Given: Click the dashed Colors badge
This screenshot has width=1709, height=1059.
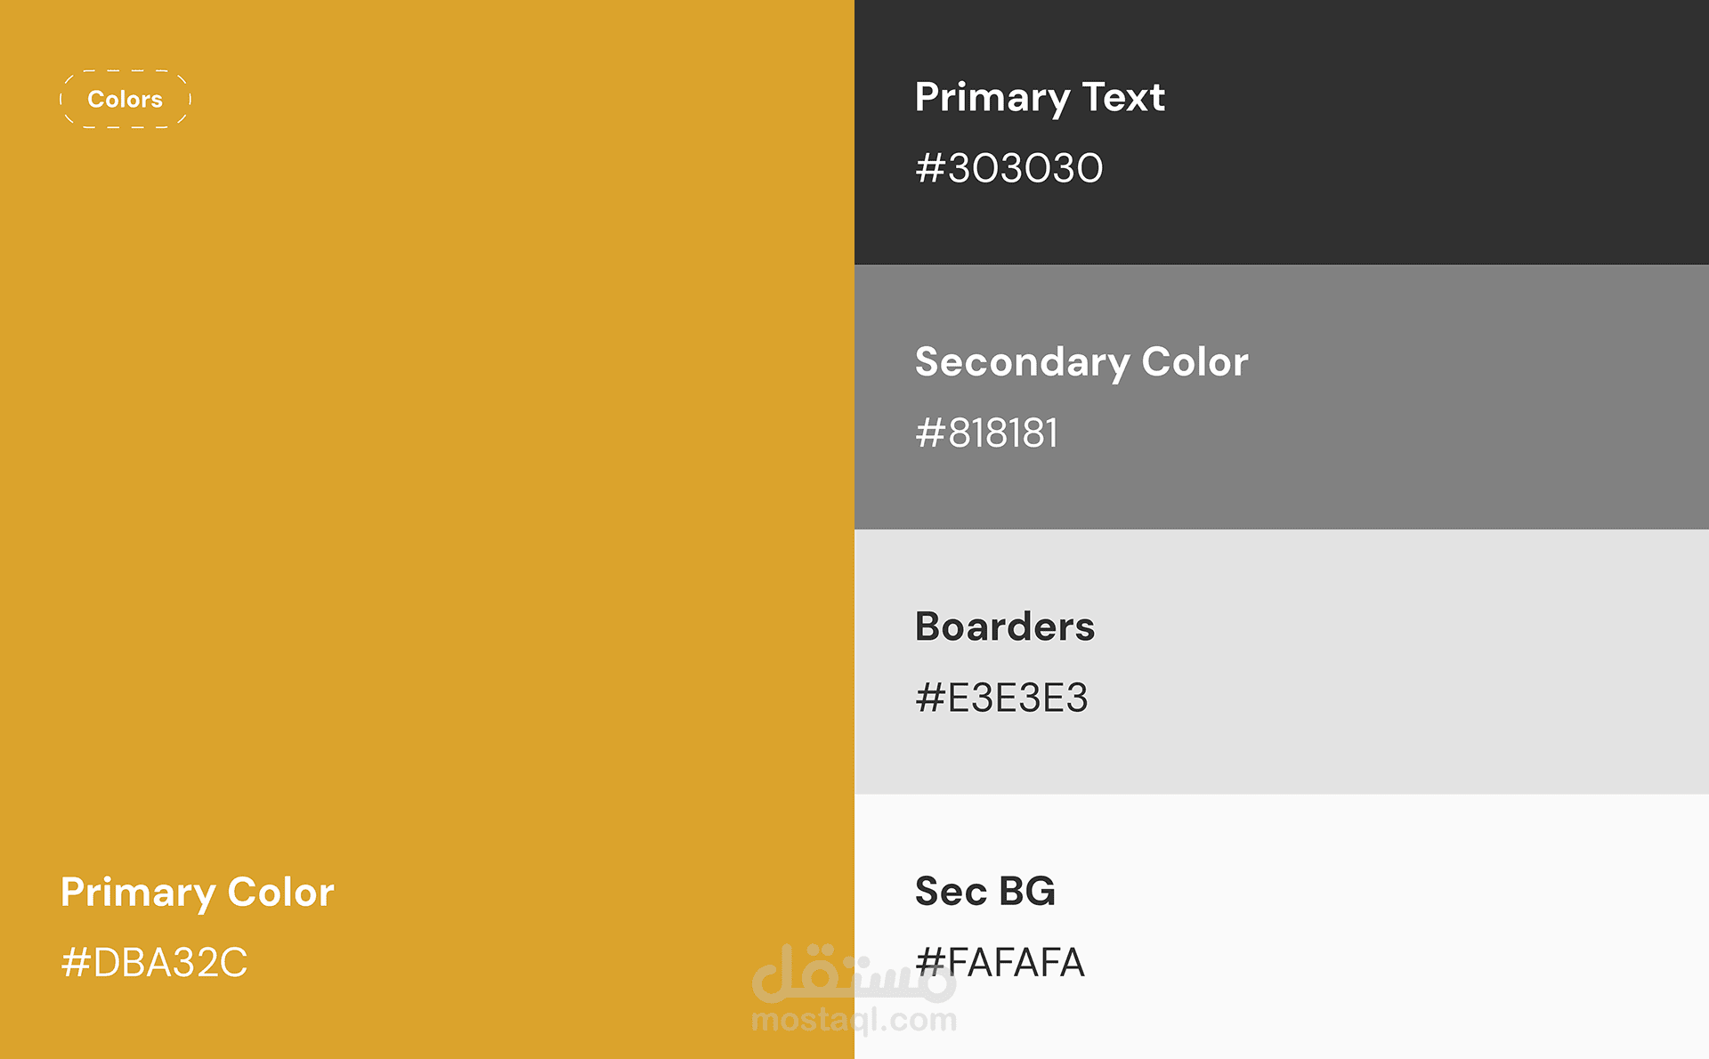Looking at the screenshot, I should 126,99.
